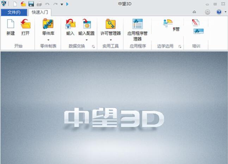Click the 输入 (Import) icon
228x164 pixels.
(70, 24)
